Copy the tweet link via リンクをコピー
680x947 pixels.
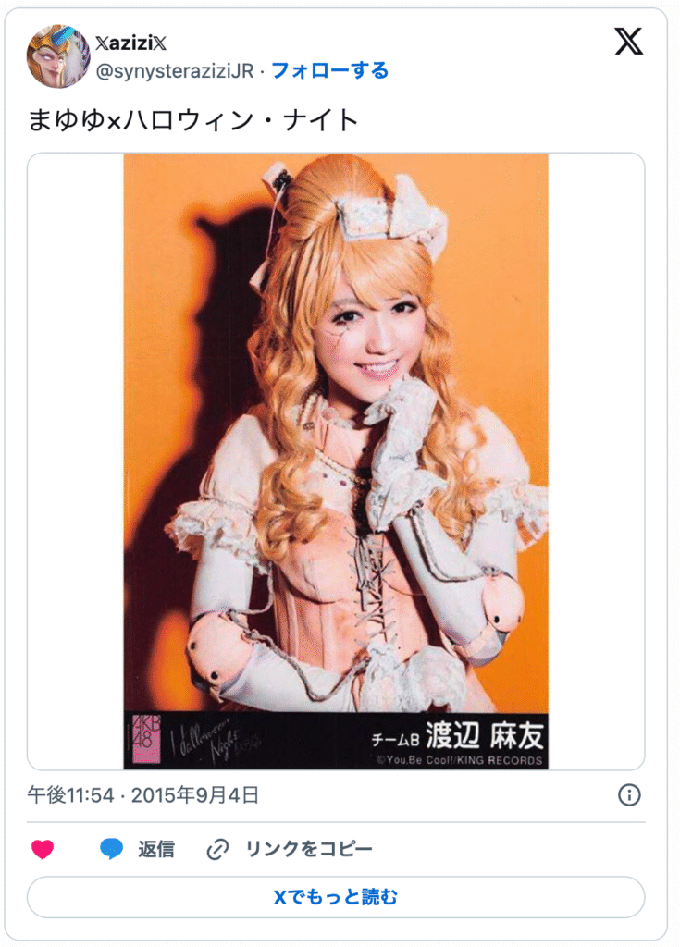(308, 849)
